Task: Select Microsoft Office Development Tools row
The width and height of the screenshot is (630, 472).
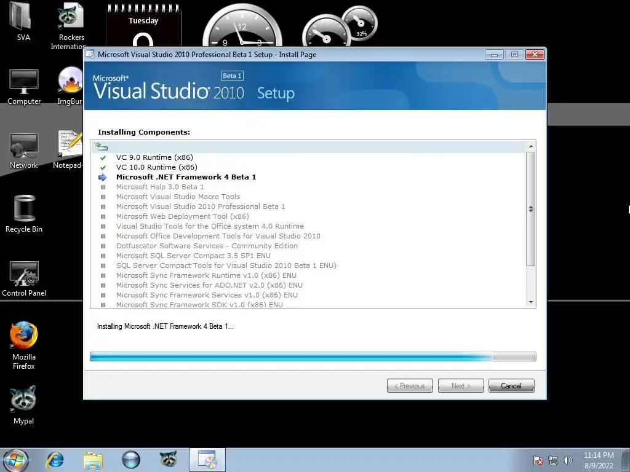Action: pyautogui.click(x=308, y=236)
